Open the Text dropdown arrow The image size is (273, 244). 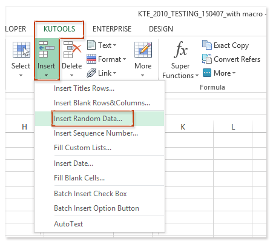(x=114, y=45)
